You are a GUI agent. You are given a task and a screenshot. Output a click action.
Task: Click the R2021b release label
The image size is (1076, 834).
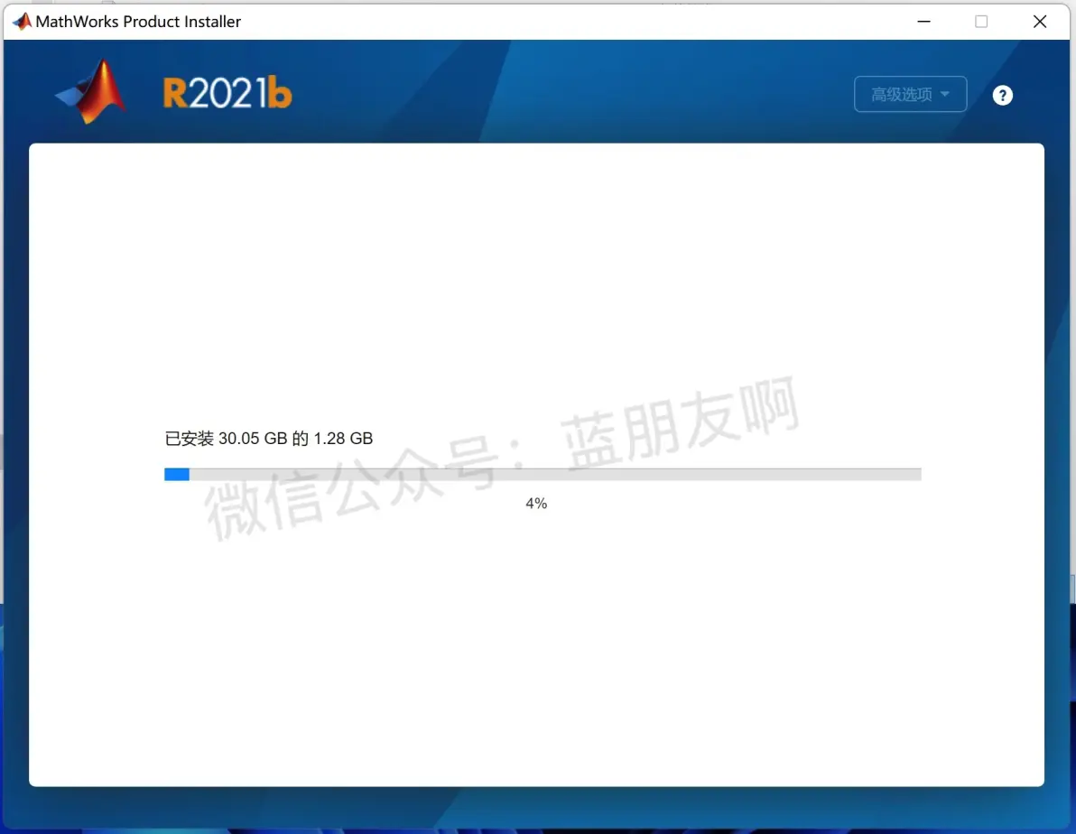click(x=227, y=93)
